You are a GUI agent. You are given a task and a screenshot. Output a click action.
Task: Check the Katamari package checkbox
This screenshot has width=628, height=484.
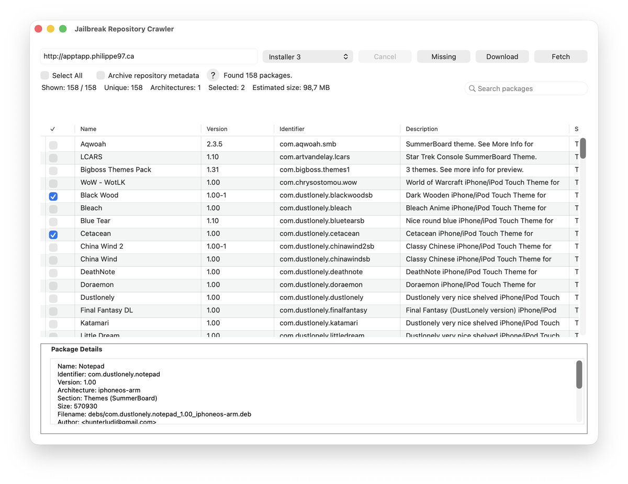tap(53, 324)
